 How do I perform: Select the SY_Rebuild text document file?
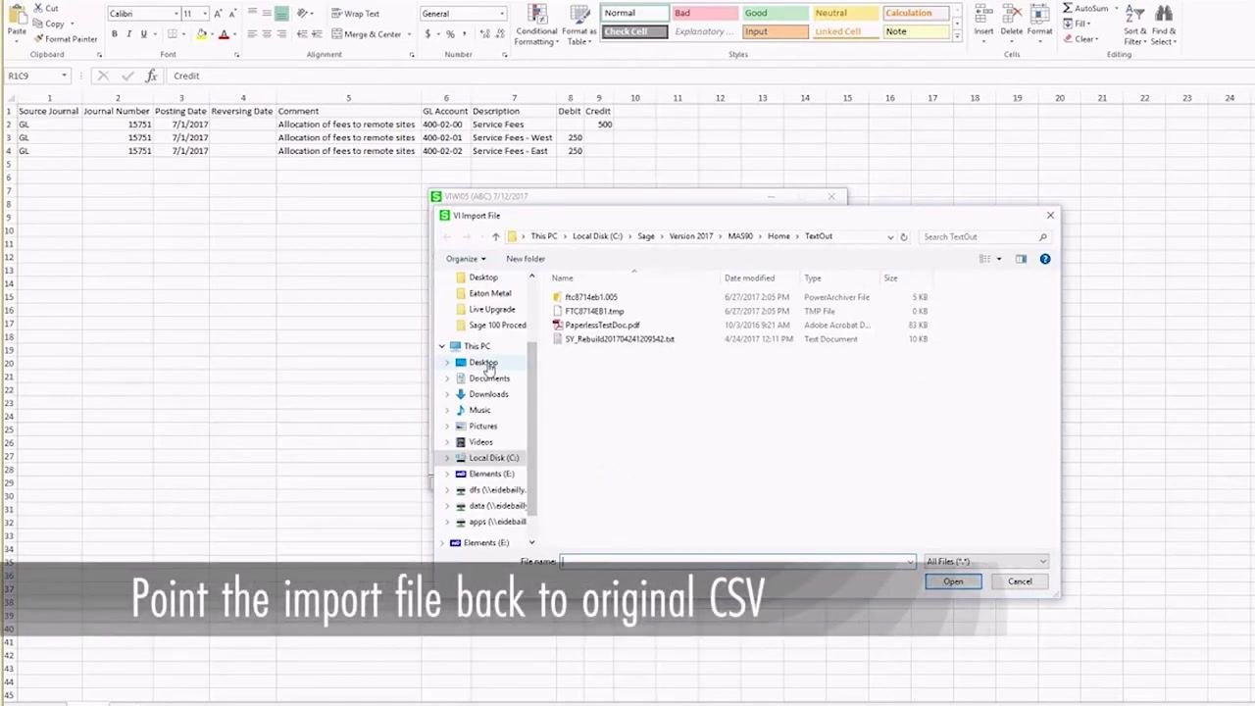[620, 339]
